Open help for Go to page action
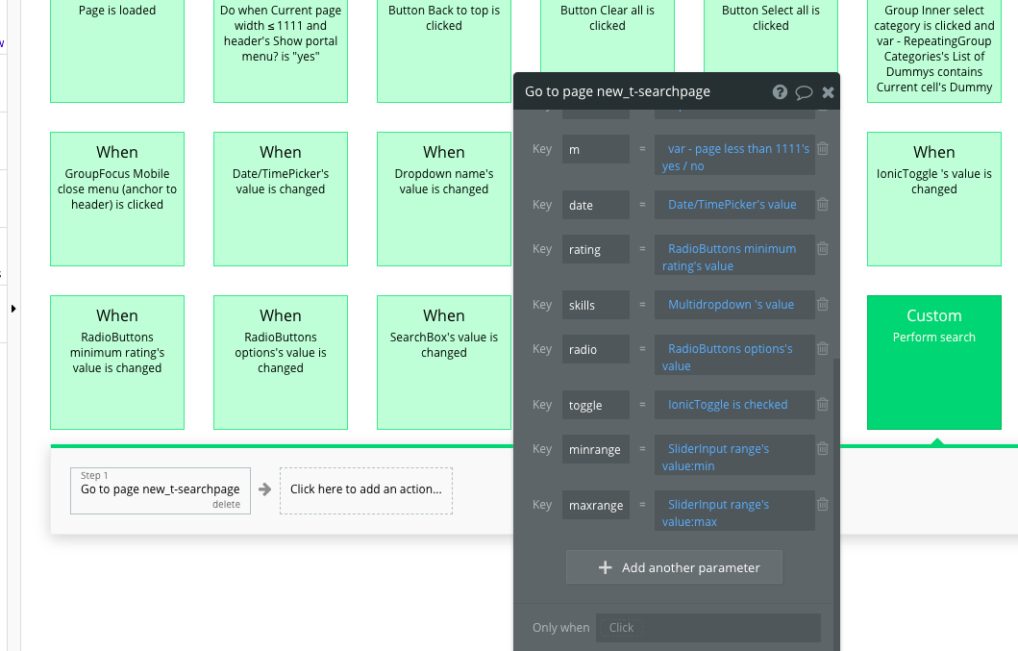This screenshot has height=651, width=1018. [781, 92]
